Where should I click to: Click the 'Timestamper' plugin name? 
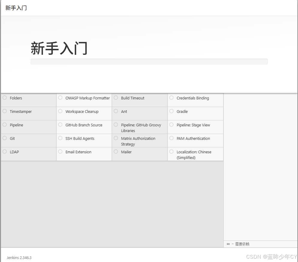coord(21,111)
